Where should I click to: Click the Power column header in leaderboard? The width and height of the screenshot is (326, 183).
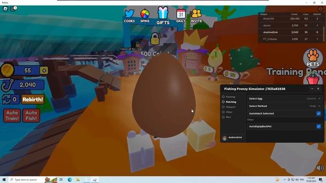pyautogui.click(x=294, y=14)
